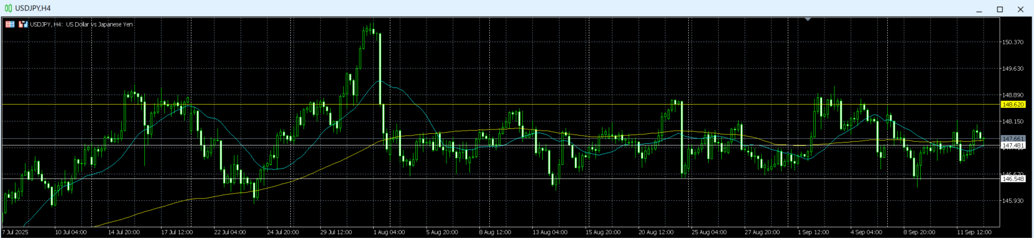1034x238 pixels.
Task: Maximize the USDJPY,H4 chart window
Action: (1000, 9)
